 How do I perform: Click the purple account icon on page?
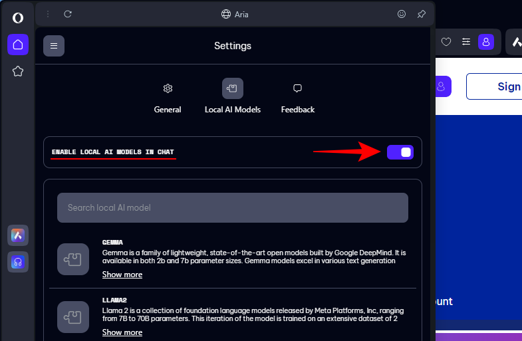443,86
